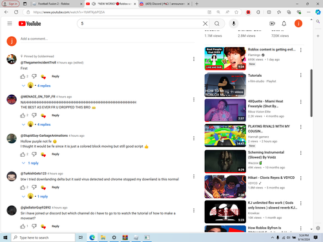Viewport: 323px width, 242px height.
Task: Dislike the comment by @MENACE_ON_TOP_FR
Action: (34, 116)
